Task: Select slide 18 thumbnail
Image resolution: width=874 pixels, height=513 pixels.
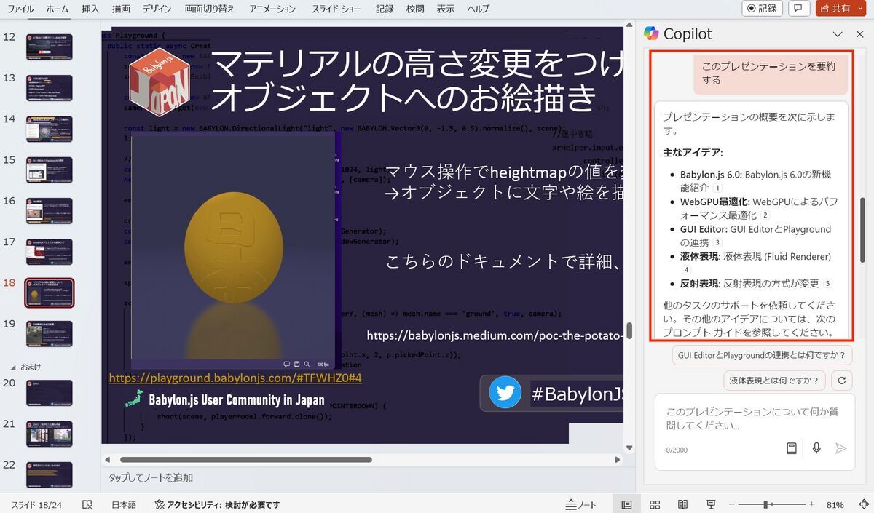Action: [49, 293]
